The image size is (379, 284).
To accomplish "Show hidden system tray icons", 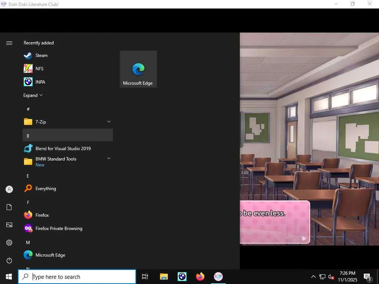I will pos(313,277).
